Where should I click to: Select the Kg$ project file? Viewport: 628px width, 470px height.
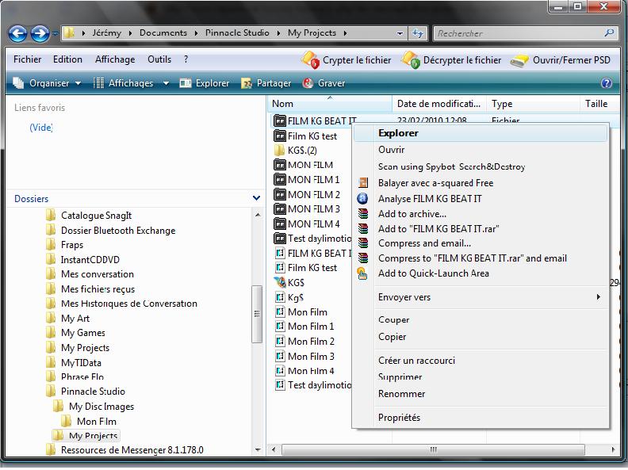pos(296,297)
